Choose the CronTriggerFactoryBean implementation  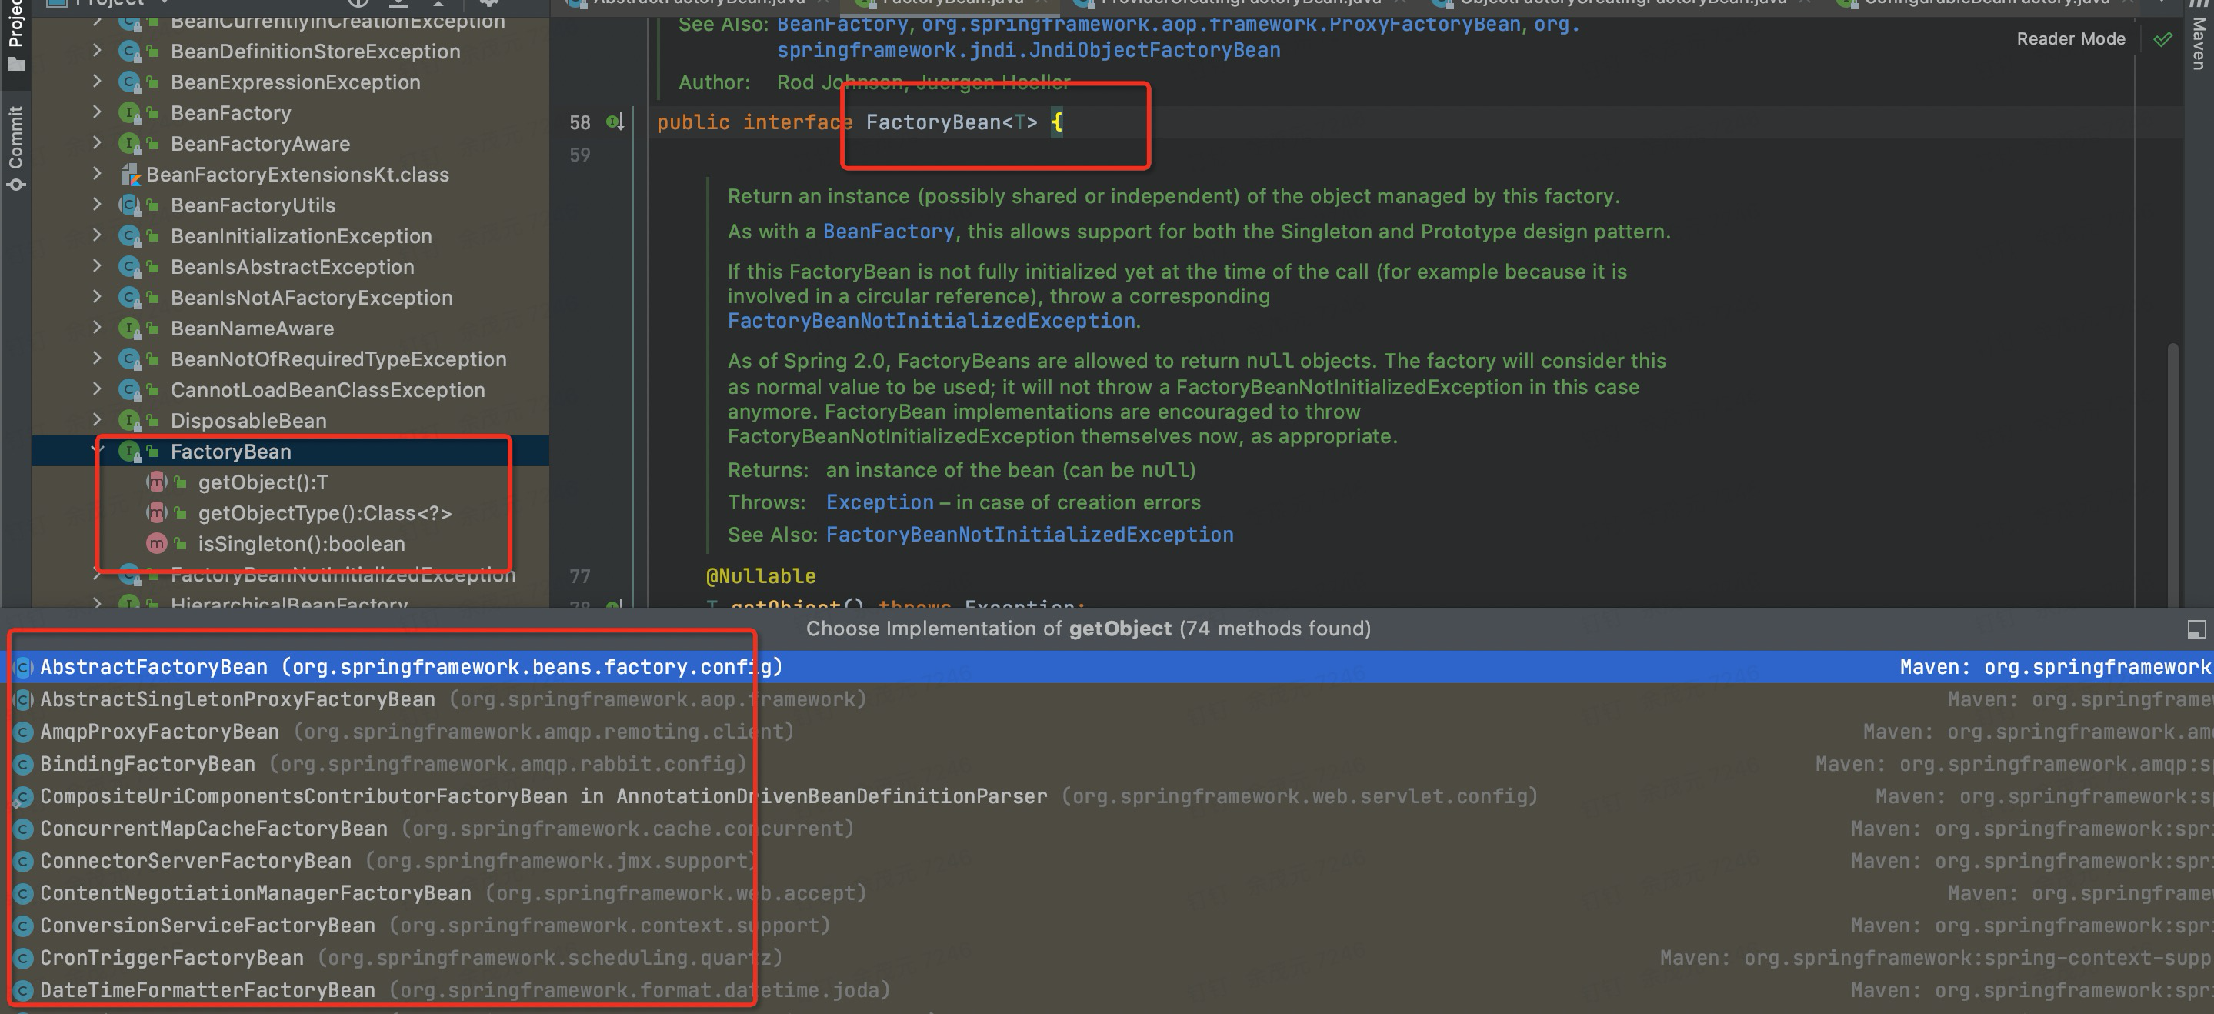172,957
